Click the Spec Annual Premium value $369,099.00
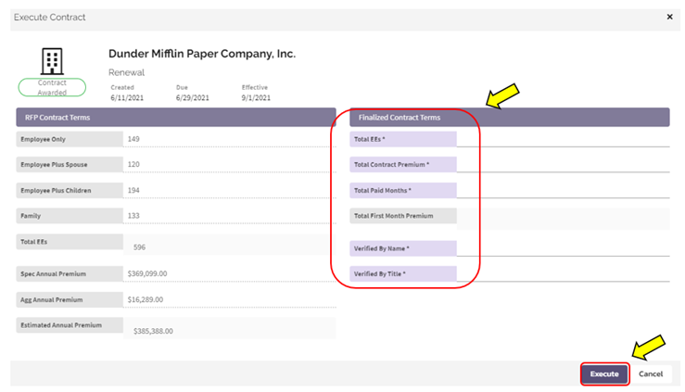The image size is (685, 392). (147, 273)
